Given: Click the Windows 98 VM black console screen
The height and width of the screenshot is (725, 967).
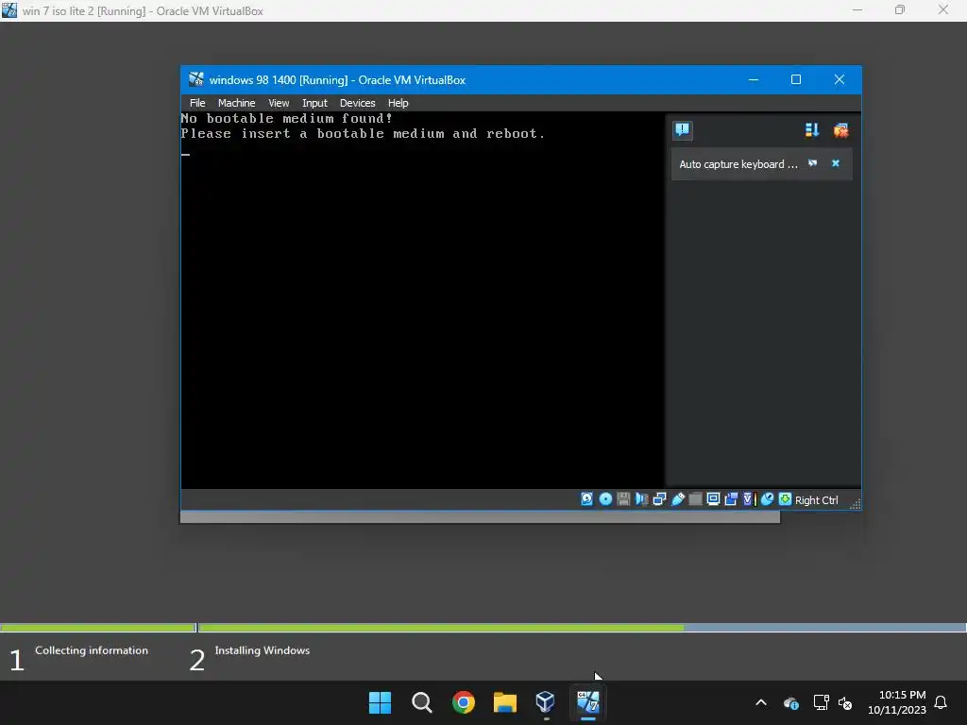Looking at the screenshot, I should (x=422, y=300).
